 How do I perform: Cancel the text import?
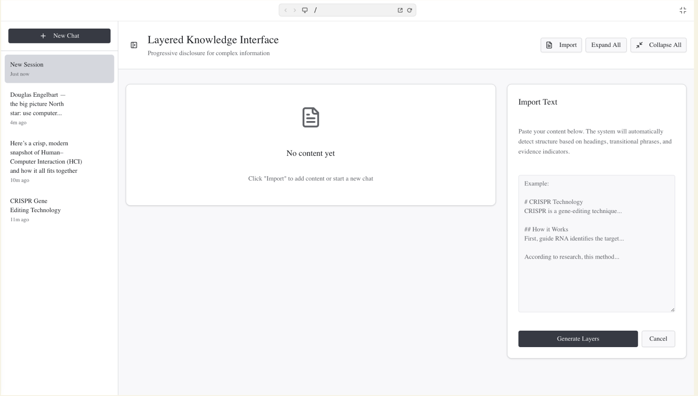pos(658,339)
